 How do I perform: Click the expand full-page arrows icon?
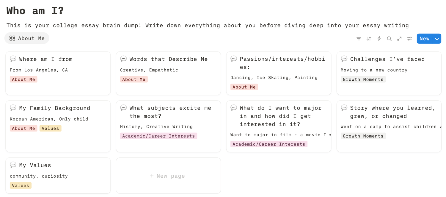coord(399,39)
